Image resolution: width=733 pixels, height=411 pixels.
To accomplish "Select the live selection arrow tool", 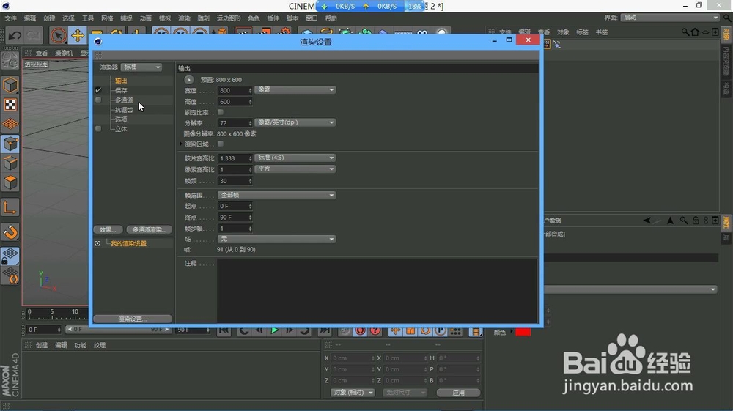I will pyautogui.click(x=58, y=35).
